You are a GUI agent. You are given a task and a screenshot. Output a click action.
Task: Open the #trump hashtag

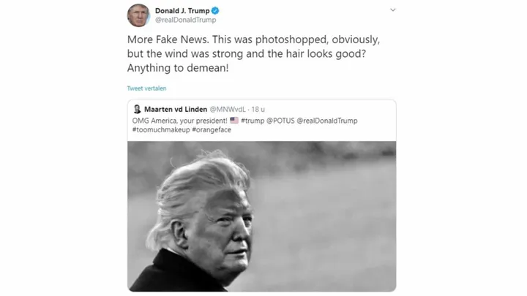[253, 121]
